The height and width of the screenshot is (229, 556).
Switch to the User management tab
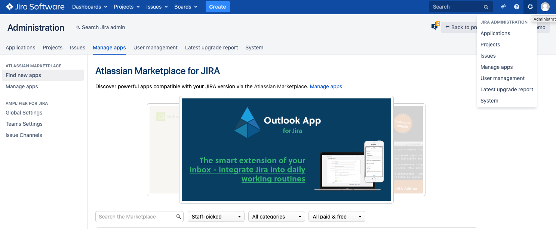tap(155, 48)
